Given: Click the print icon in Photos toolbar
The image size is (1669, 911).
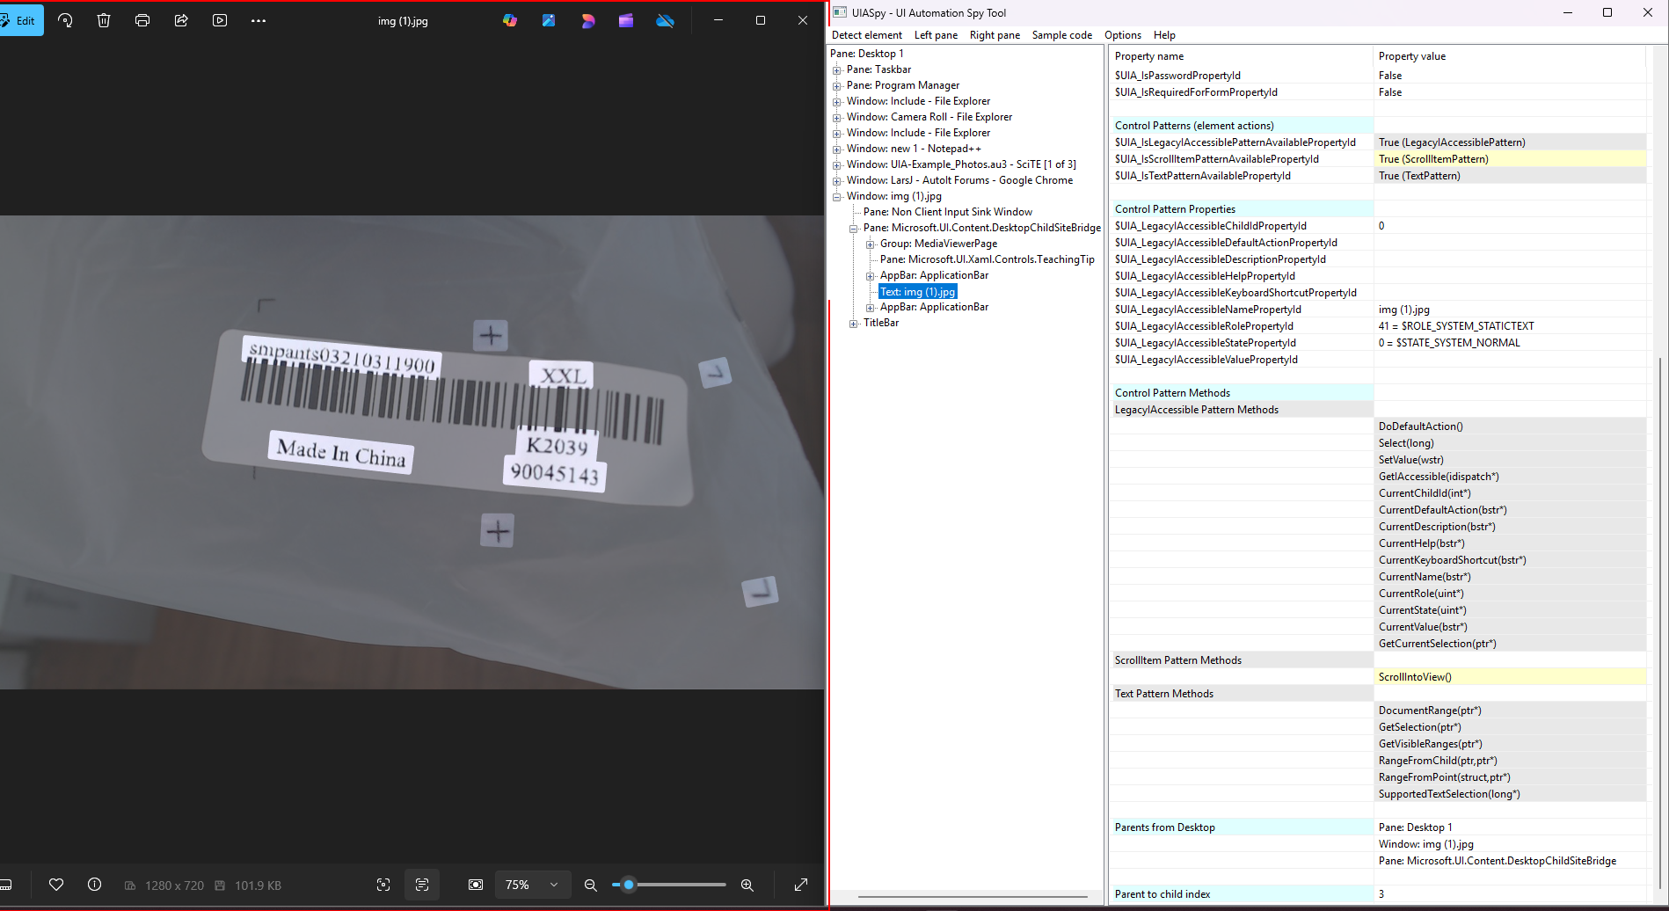Looking at the screenshot, I should [x=142, y=20].
